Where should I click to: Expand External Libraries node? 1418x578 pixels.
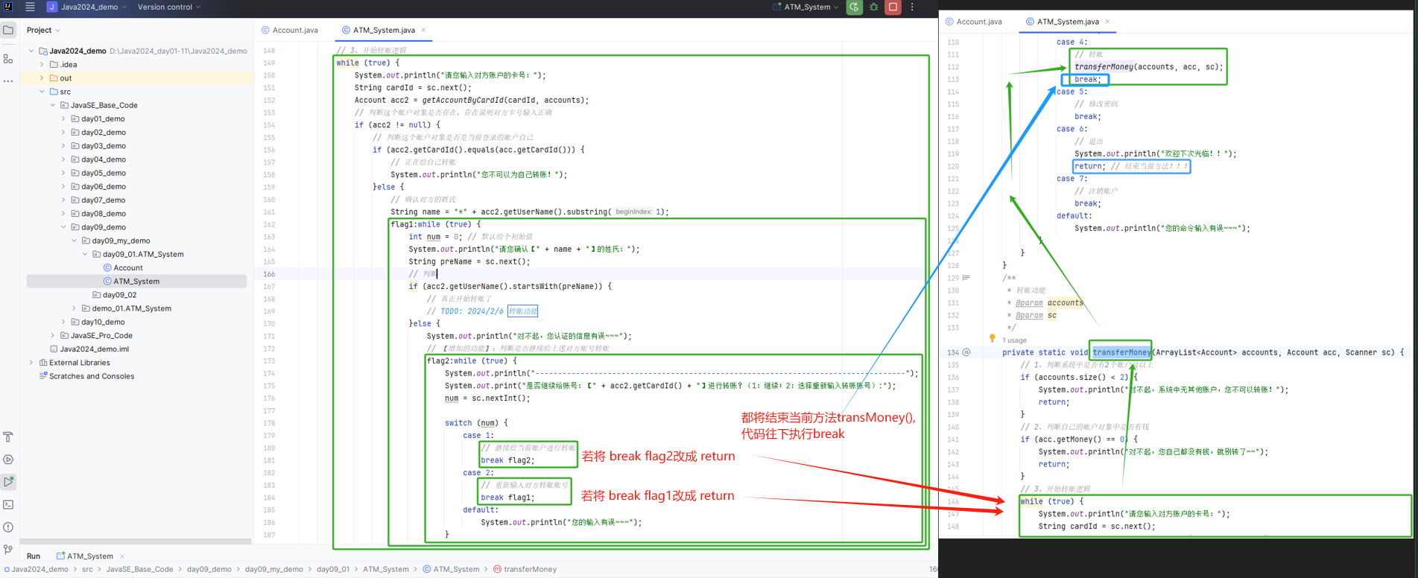[x=31, y=363]
